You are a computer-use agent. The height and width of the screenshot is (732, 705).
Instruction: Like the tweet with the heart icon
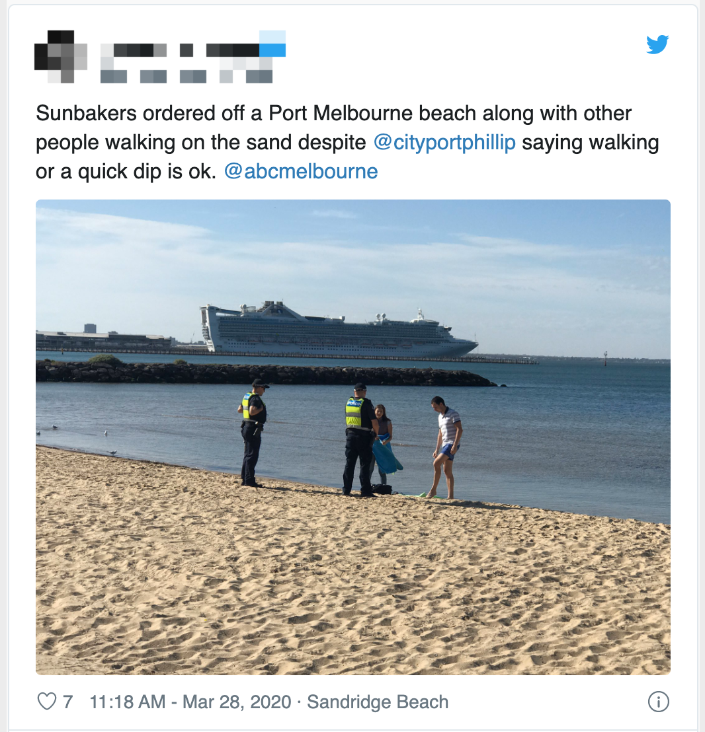(47, 702)
